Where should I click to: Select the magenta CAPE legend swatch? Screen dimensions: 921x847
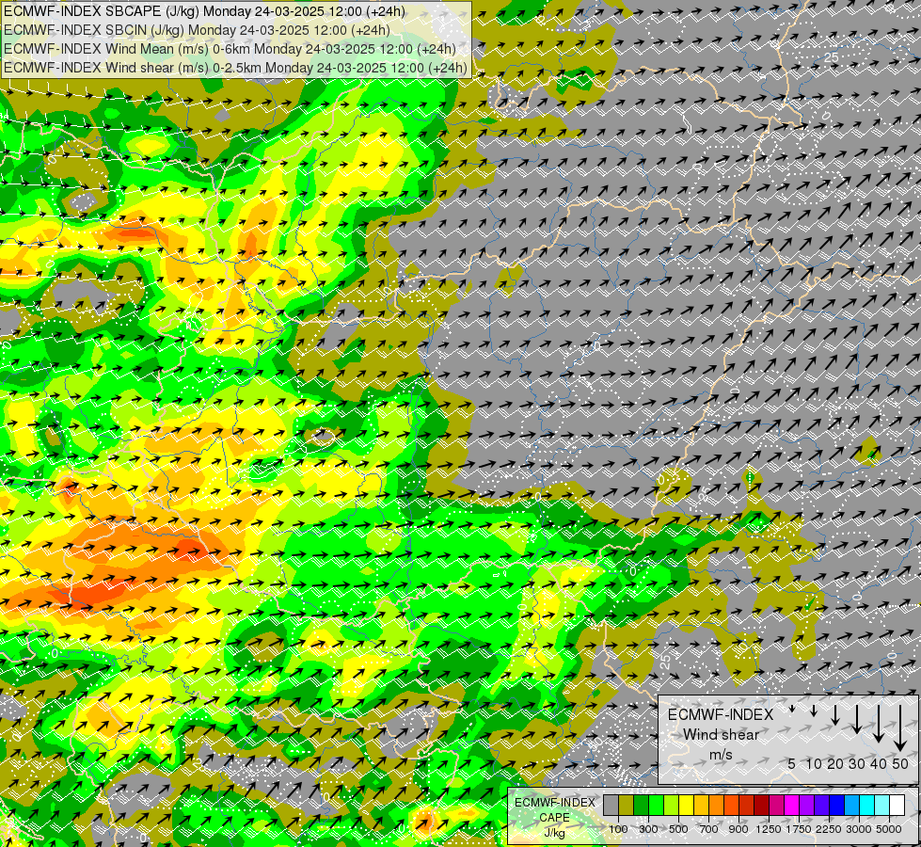[792, 806]
